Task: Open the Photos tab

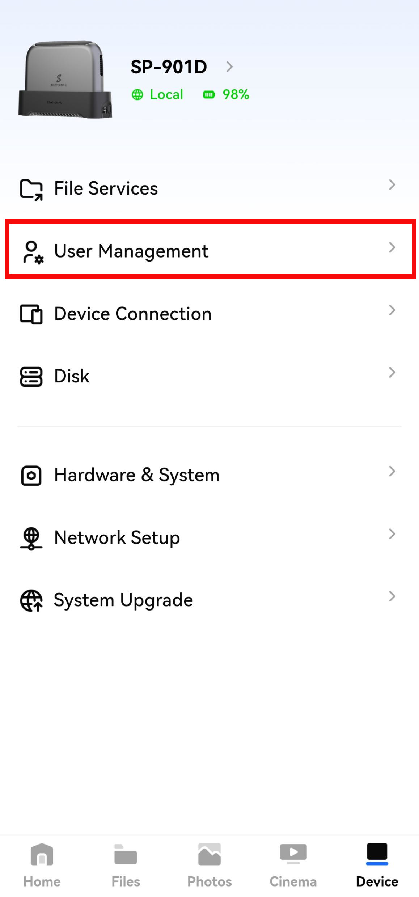Action: [210, 865]
